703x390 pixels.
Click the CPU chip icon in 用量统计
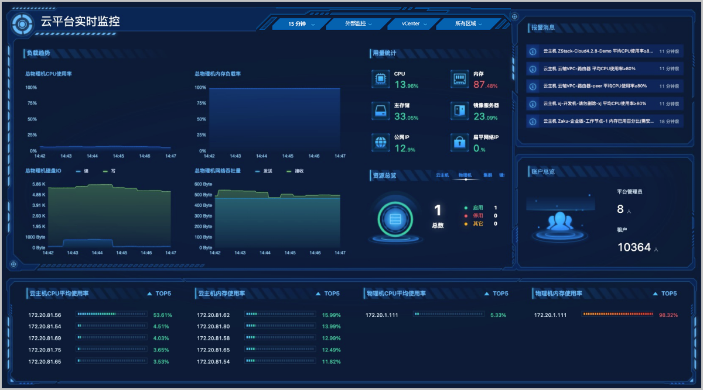[x=380, y=79]
